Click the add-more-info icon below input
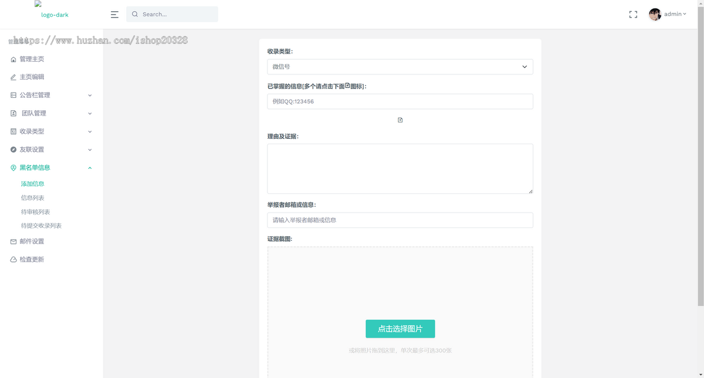The image size is (704, 378). (x=400, y=120)
